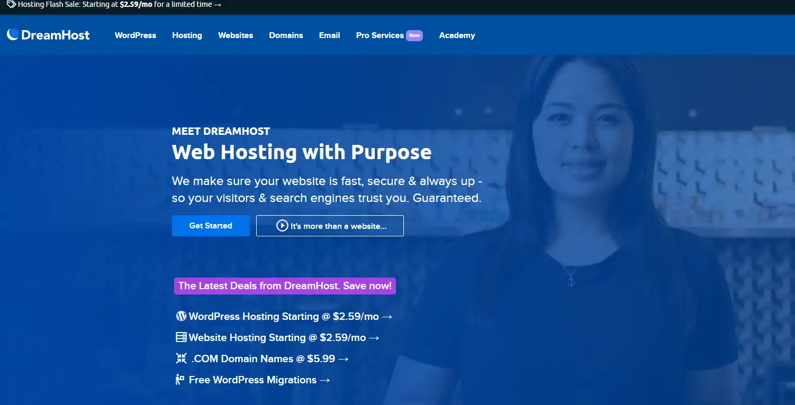The image size is (795, 405).
Task: Click the arrows icon beside .COM Domain Names
Action: click(181, 358)
